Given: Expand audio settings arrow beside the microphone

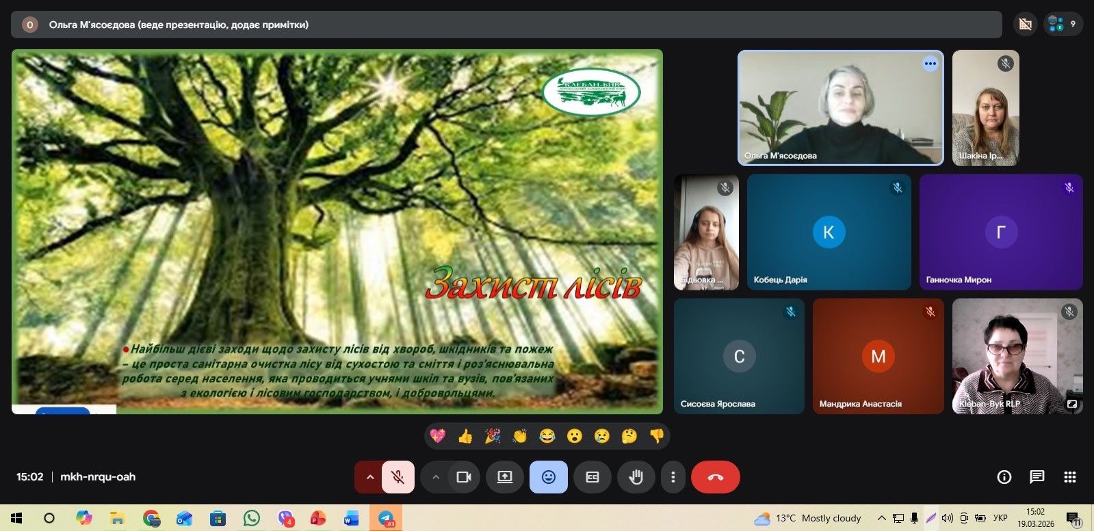Looking at the screenshot, I should pyautogui.click(x=369, y=477).
